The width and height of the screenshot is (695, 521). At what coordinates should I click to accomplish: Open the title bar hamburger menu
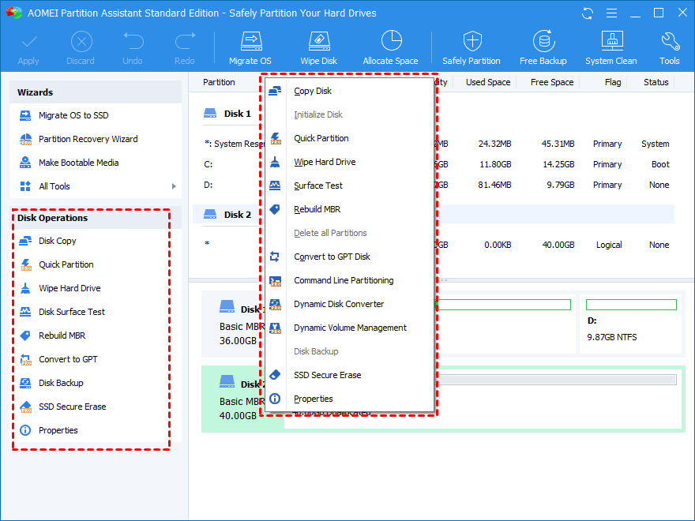[x=611, y=13]
